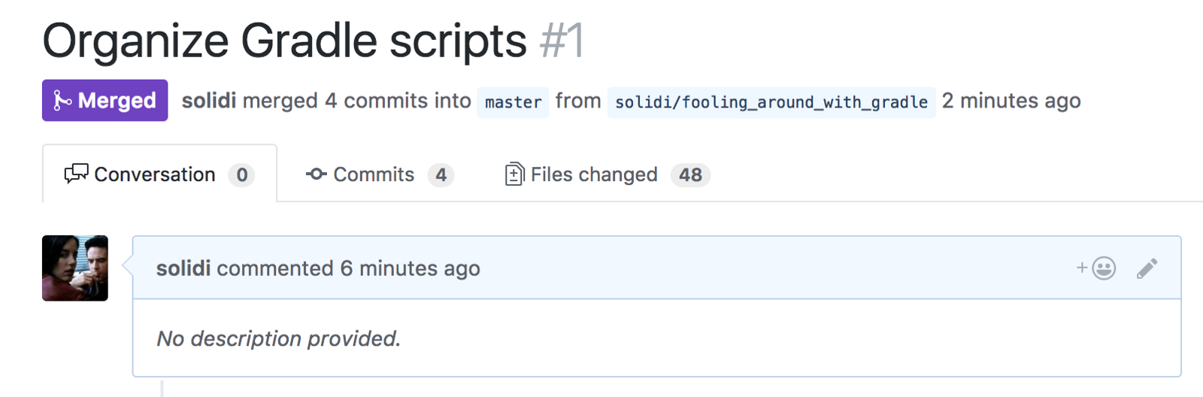Click the Commits count 4 badge
Screen dimensions: 1203x397
click(x=441, y=175)
